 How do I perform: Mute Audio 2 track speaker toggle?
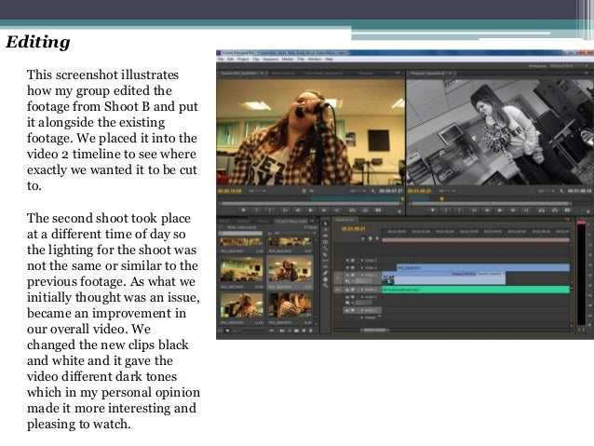347,297
